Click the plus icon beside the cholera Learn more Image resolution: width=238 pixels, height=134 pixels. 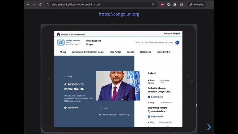(149, 97)
